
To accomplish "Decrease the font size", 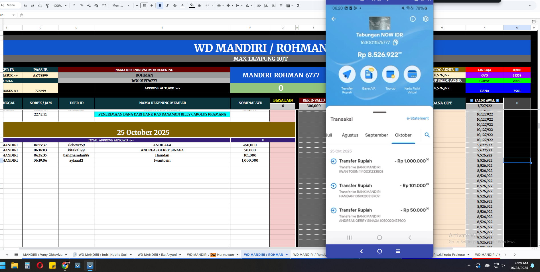I will click(137, 5).
